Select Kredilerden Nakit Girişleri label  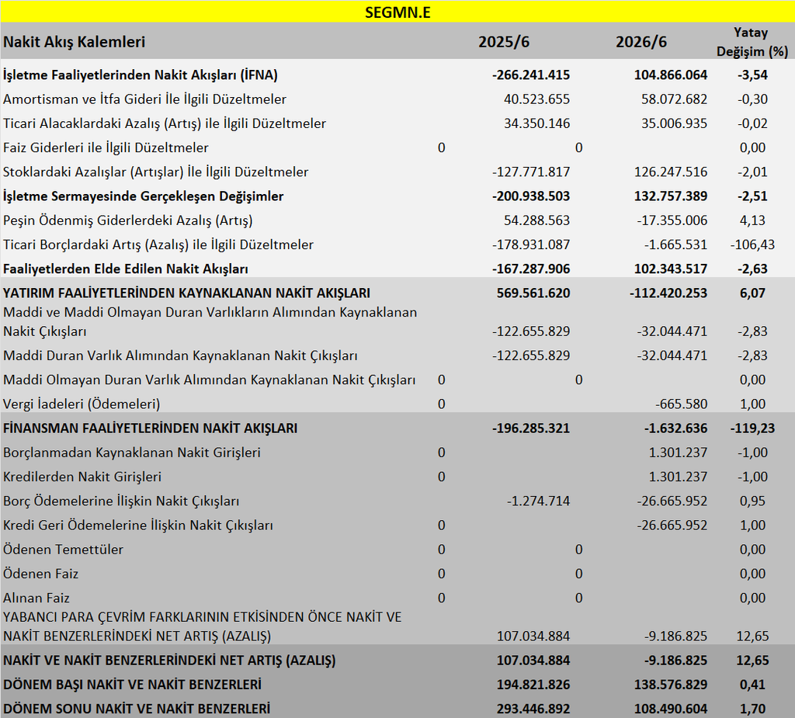coord(82,477)
